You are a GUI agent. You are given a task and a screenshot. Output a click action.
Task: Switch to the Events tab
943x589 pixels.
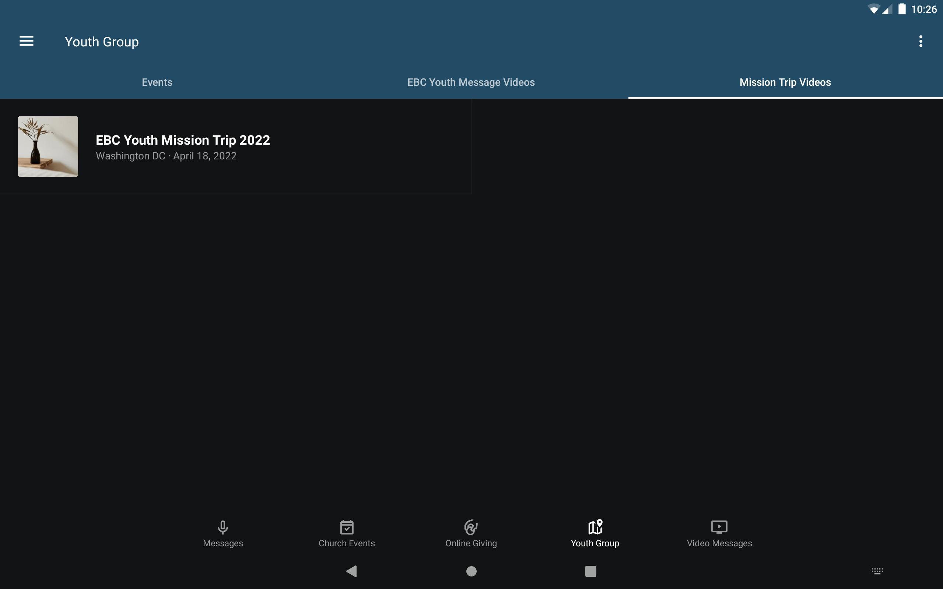click(157, 82)
